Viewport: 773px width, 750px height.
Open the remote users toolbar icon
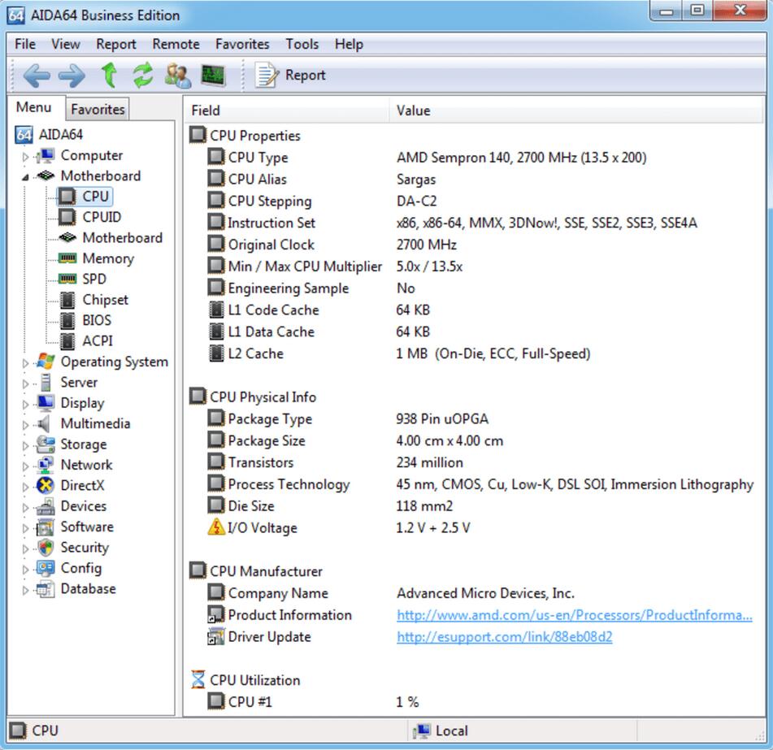coord(177,76)
